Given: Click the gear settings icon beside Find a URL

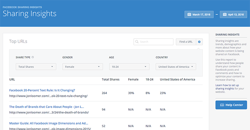Looking at the screenshot, I should coord(199,42).
